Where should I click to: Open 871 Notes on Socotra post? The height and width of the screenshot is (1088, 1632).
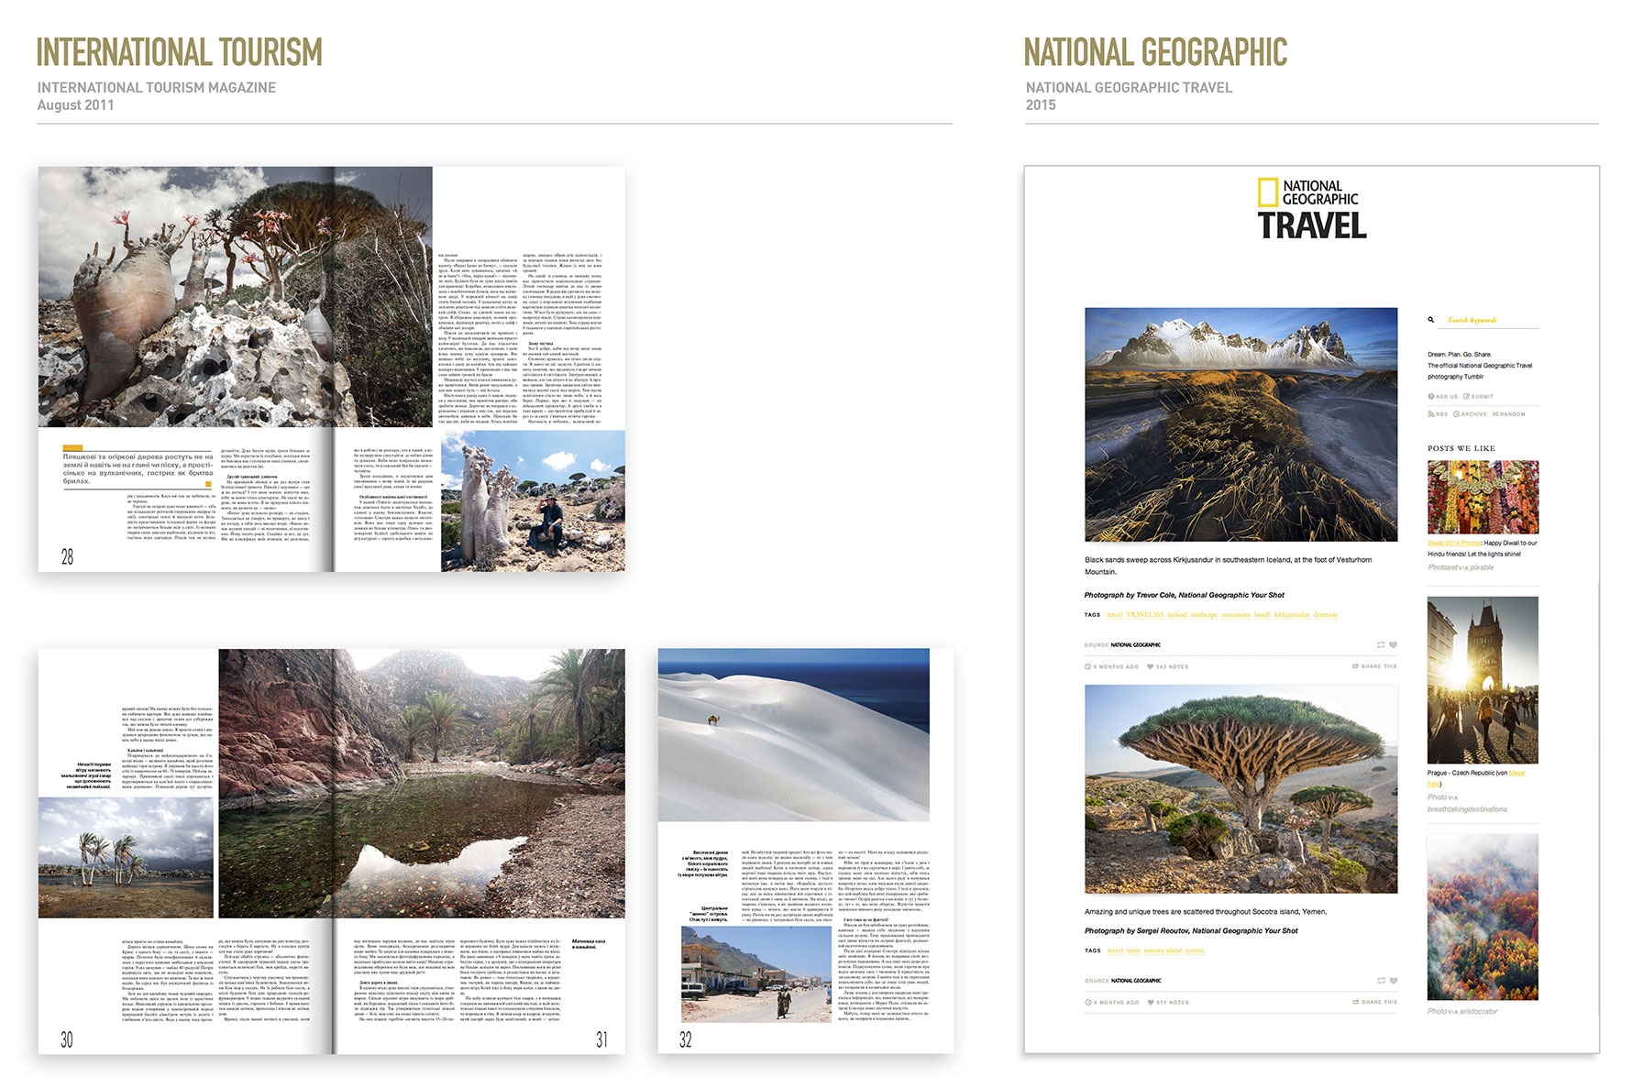pos(1167,1003)
